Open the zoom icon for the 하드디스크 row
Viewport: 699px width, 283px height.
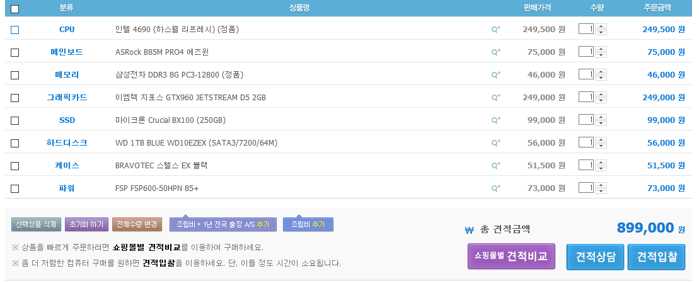coord(495,142)
